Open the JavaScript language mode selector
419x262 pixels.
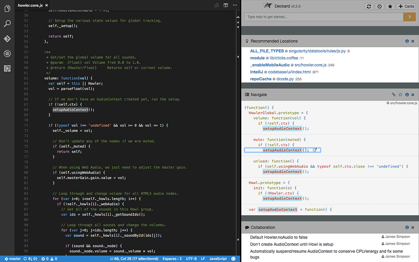pyautogui.click(x=218, y=259)
